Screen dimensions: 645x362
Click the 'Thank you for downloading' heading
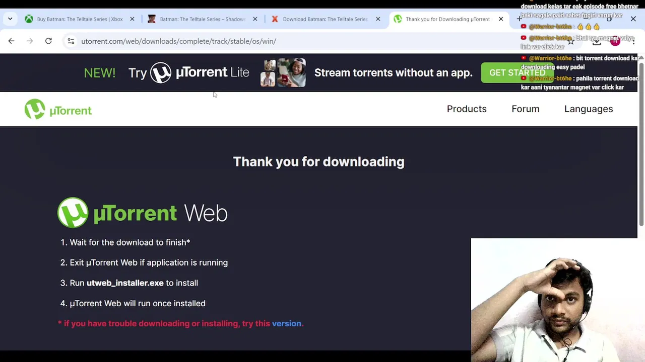click(x=318, y=161)
